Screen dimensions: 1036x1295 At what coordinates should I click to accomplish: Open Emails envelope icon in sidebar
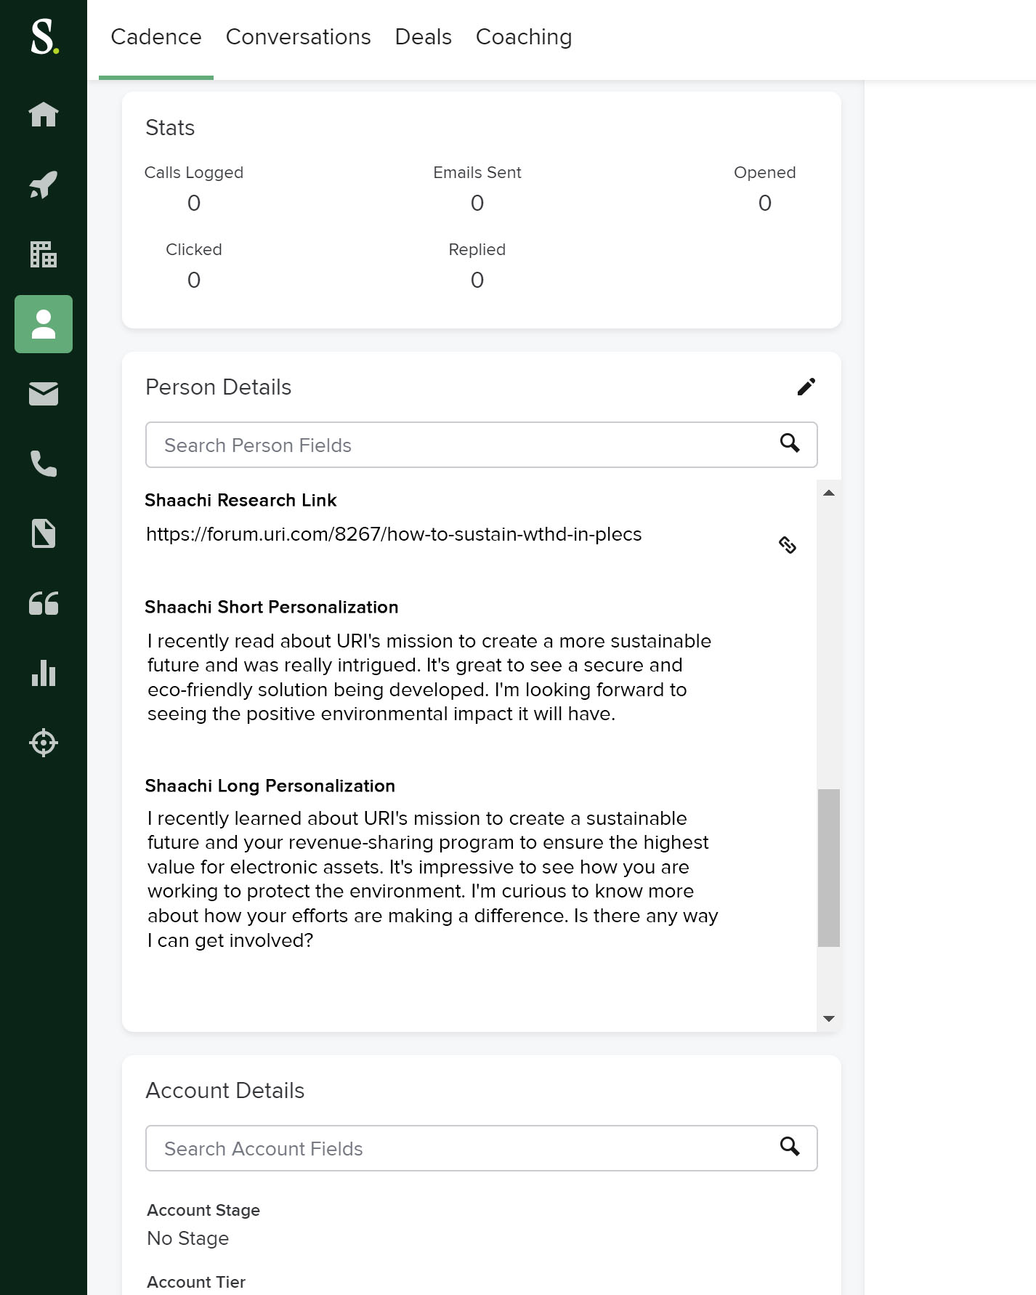[x=44, y=394]
